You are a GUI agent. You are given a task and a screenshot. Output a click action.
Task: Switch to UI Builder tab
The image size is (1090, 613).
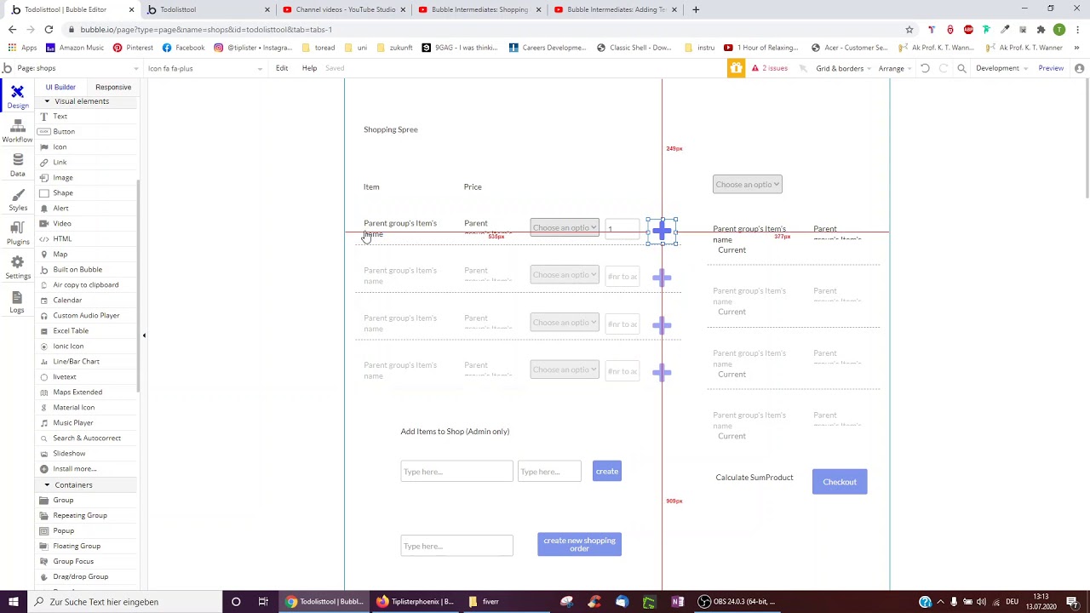[x=60, y=87]
